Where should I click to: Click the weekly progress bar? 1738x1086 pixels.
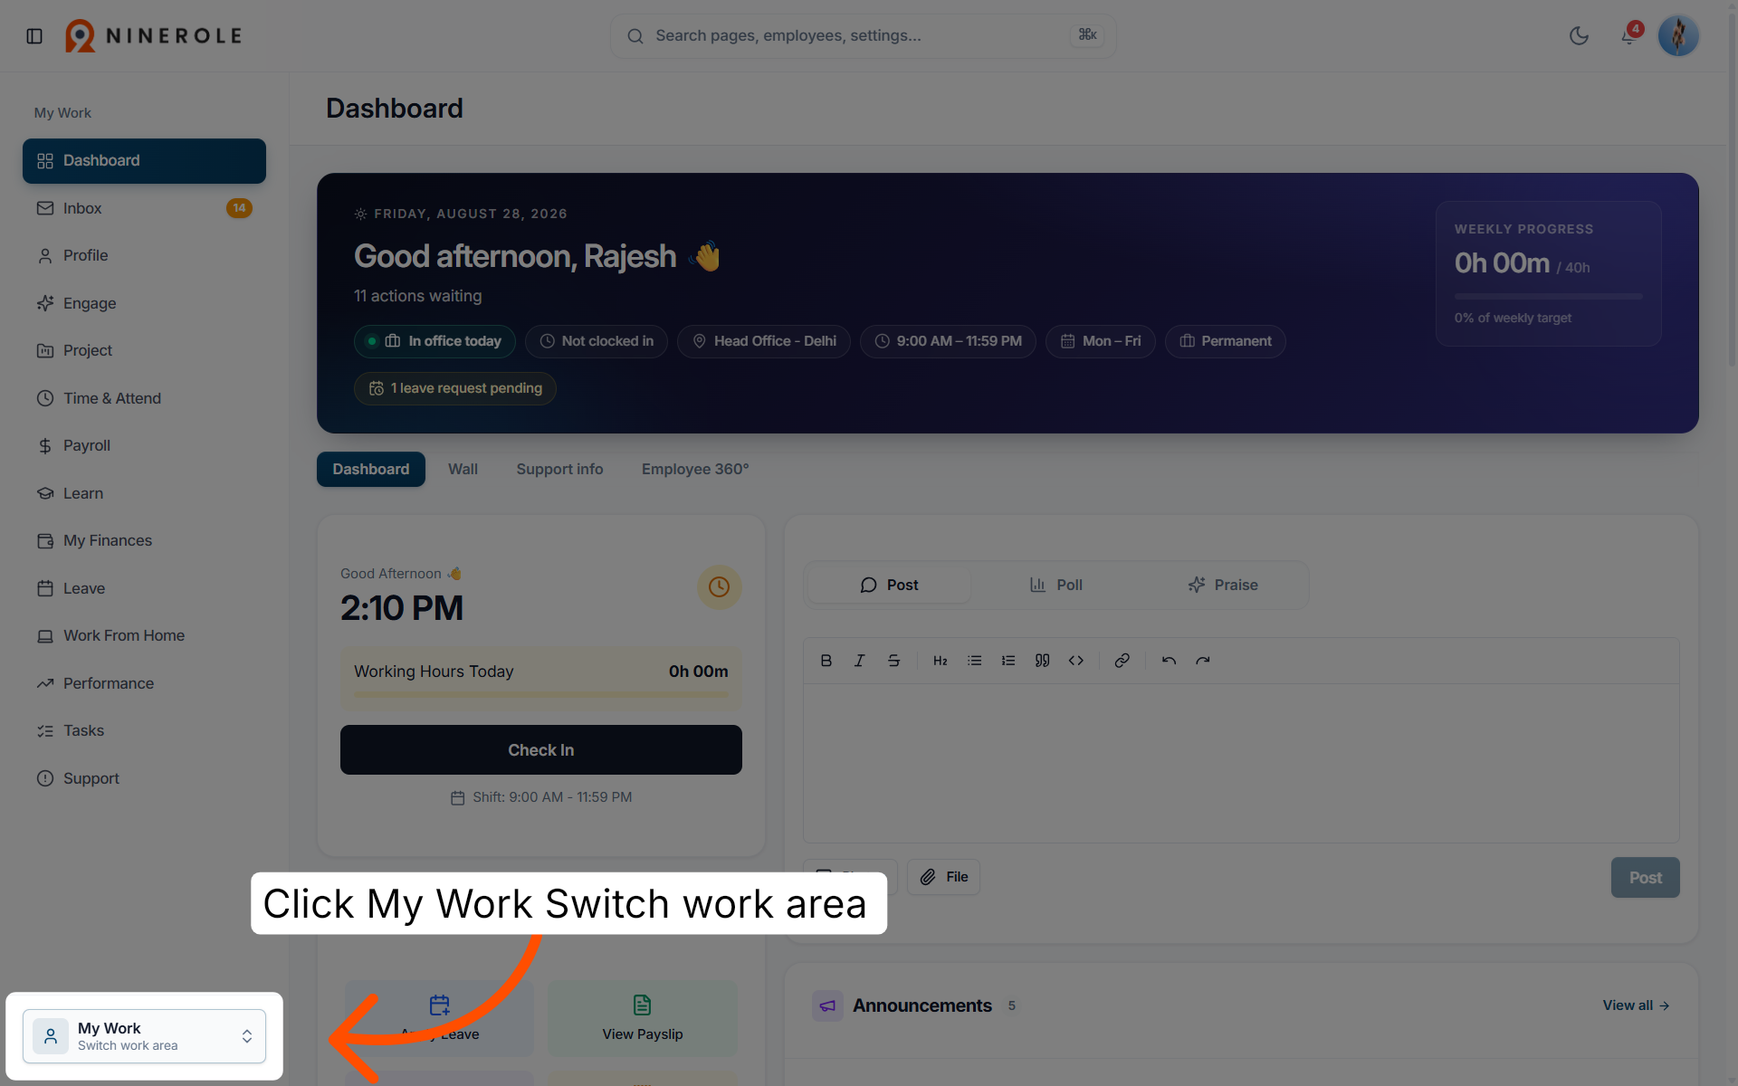pos(1548,296)
